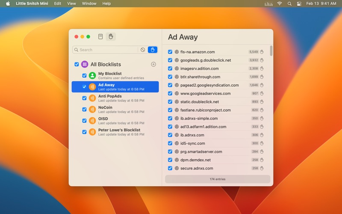
Task: Select the All Blocklists heading
Action: [x=106, y=64]
